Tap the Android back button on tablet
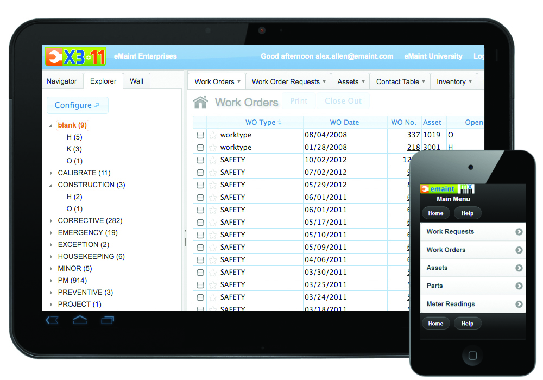This screenshot has height=380, width=543. pyautogui.click(x=52, y=320)
